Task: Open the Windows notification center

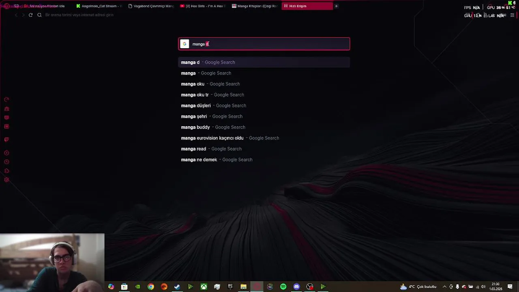Action: tap(510, 287)
